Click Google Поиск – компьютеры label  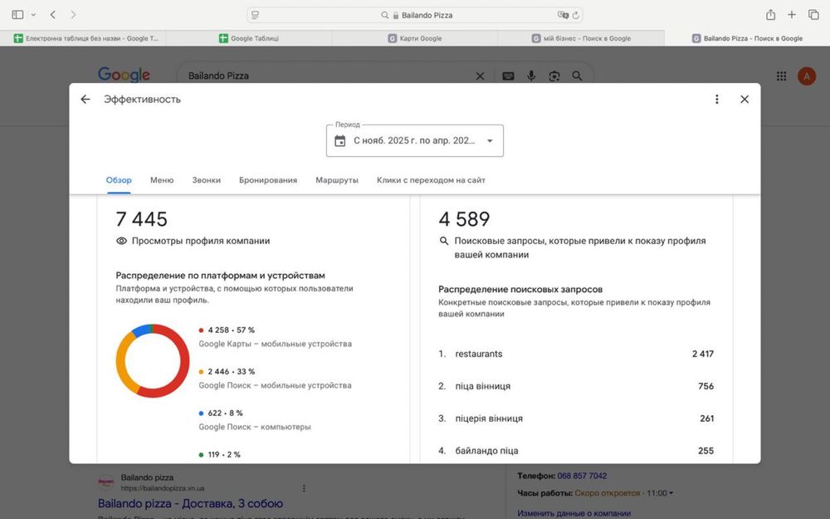tap(255, 427)
